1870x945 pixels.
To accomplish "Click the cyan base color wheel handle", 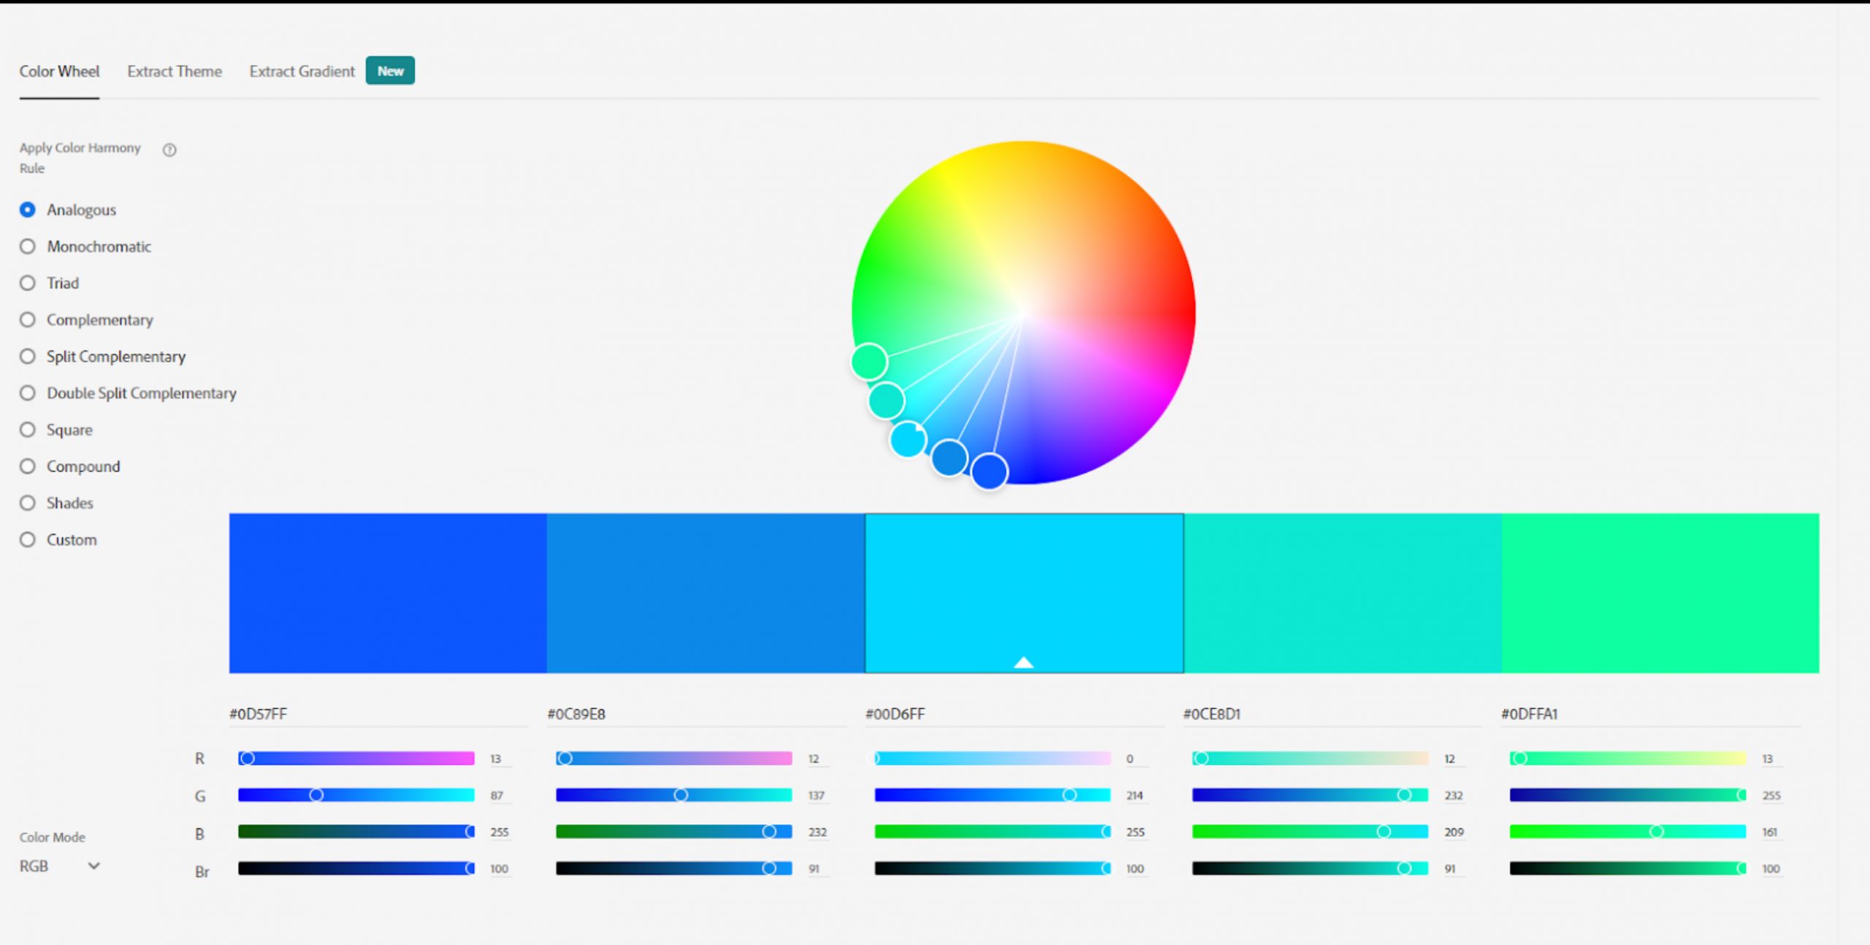I will pos(908,439).
